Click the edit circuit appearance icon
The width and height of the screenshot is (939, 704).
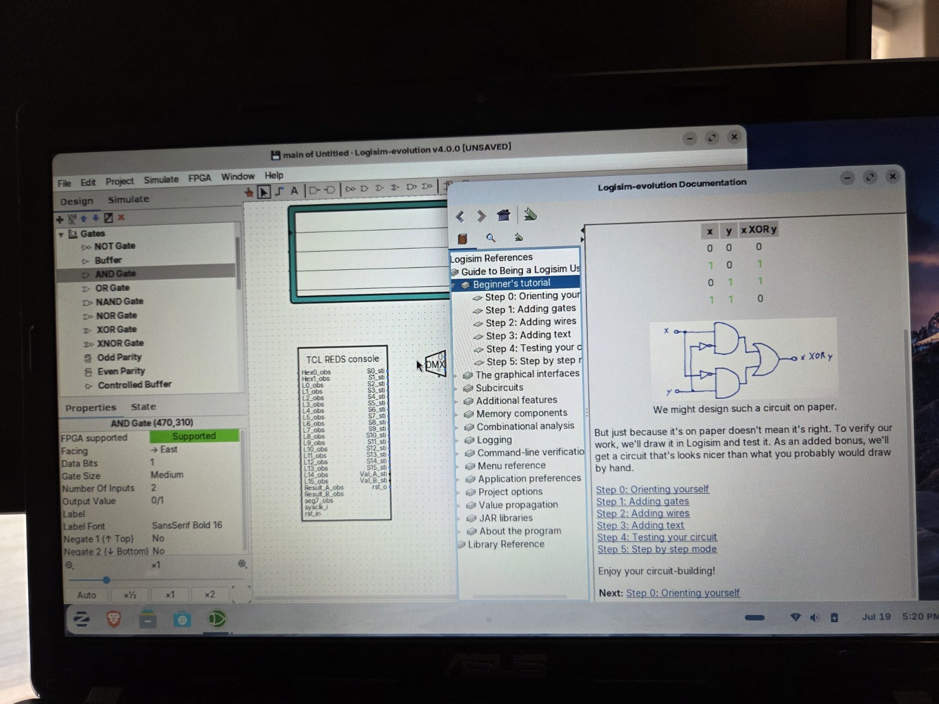pos(109,218)
